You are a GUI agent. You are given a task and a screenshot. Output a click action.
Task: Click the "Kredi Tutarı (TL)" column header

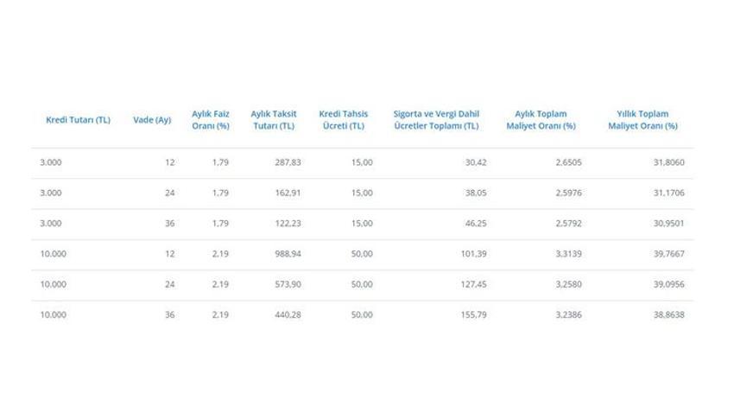click(x=79, y=120)
